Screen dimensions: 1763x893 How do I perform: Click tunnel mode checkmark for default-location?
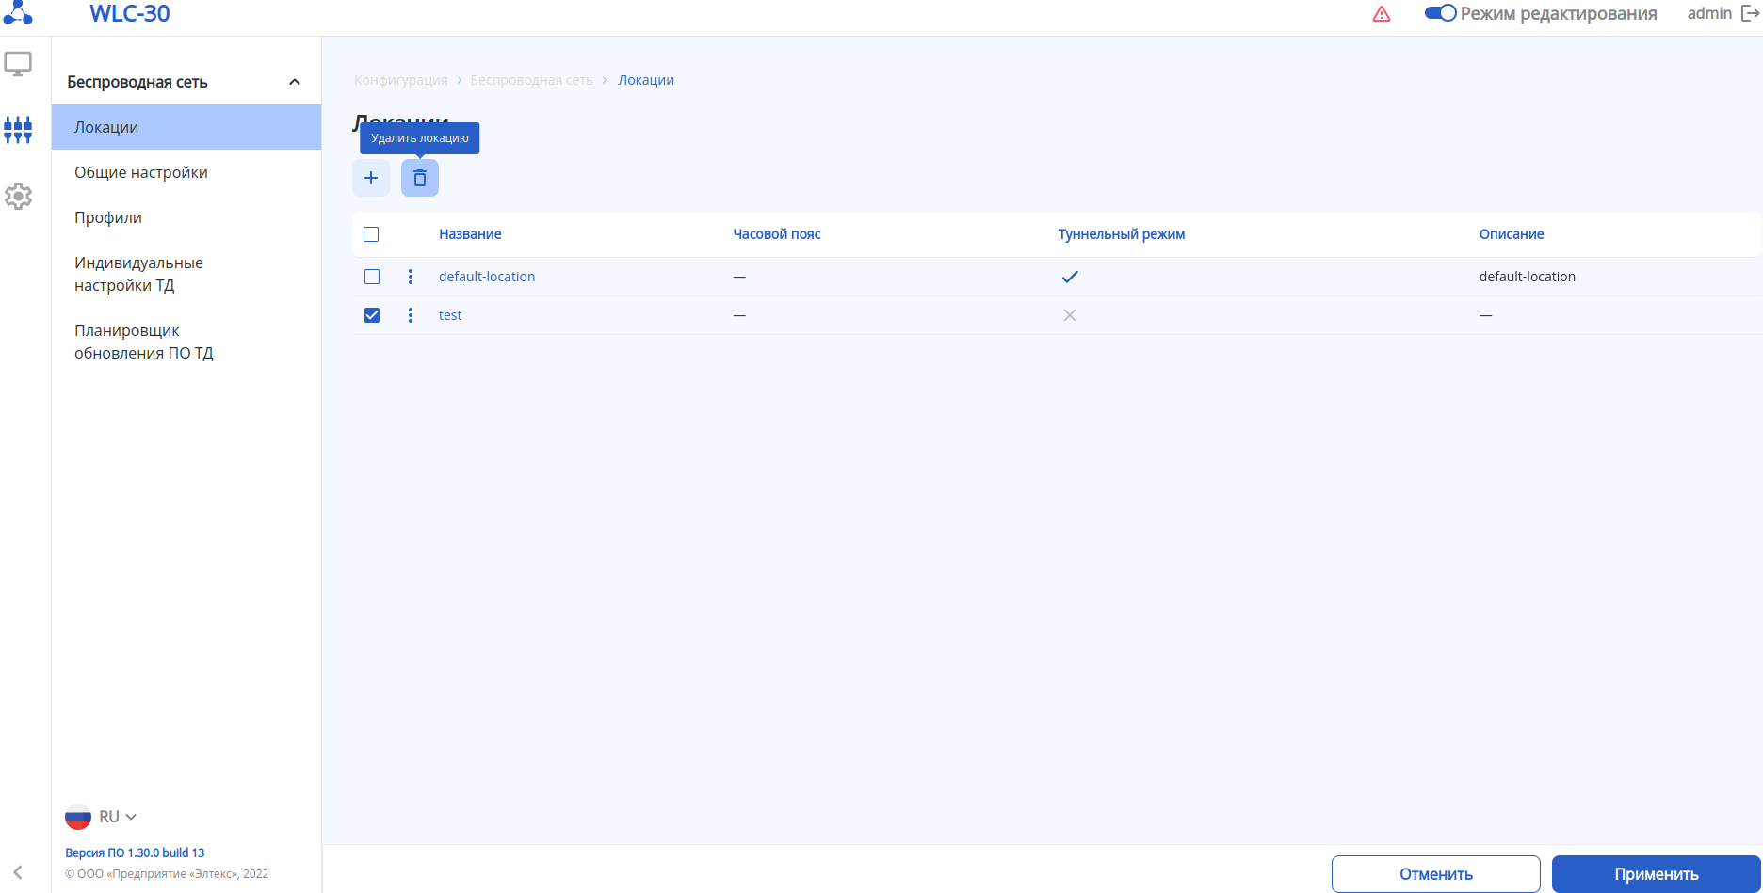click(1070, 277)
